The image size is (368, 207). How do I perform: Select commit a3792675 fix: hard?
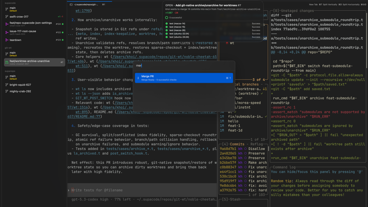pyautogui.click(x=243, y=190)
